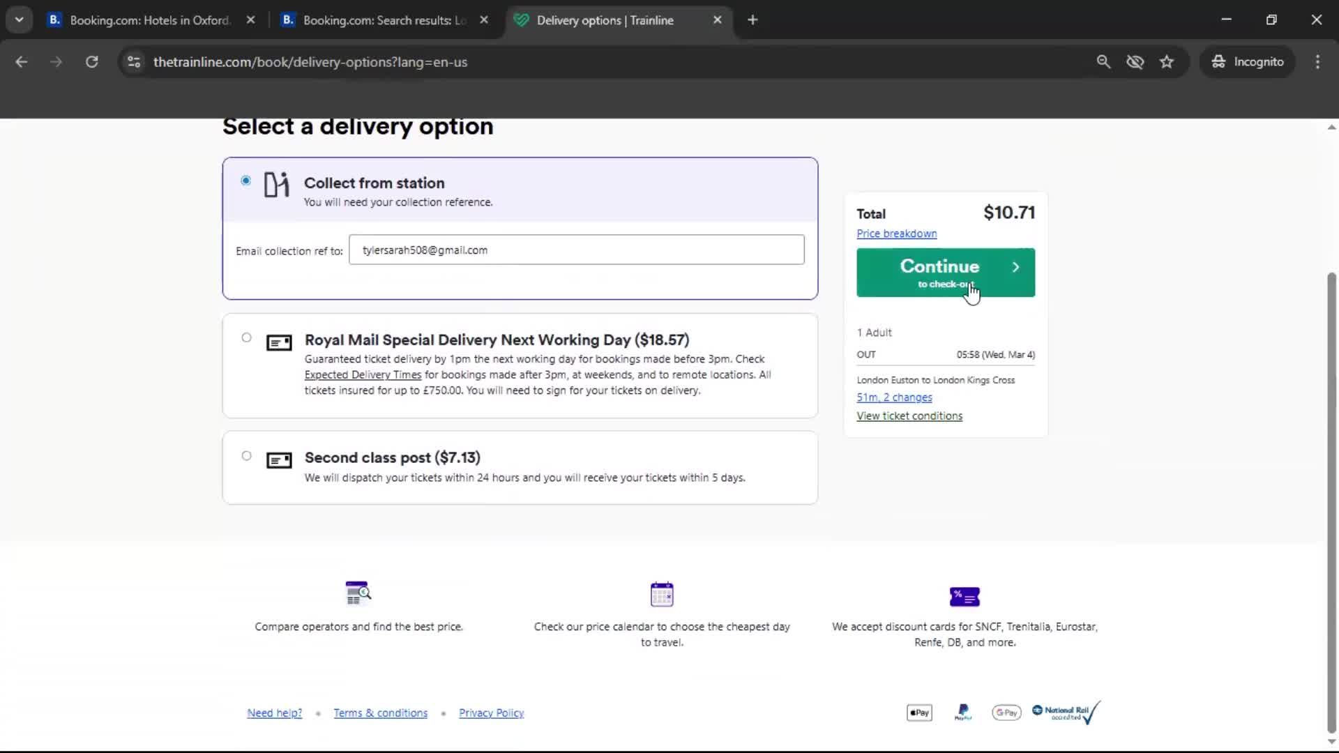Choose Royal Mail Special Delivery option
Image resolution: width=1339 pixels, height=753 pixels.
coord(245,337)
